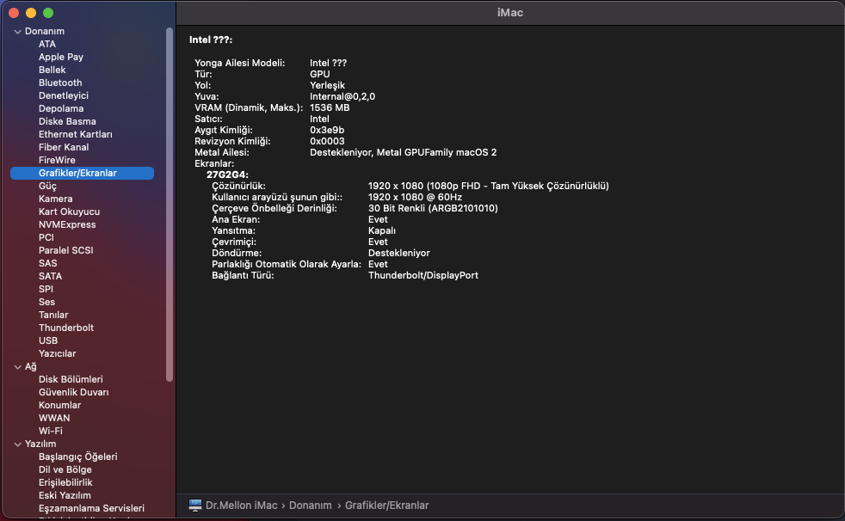Viewport: 845px width, 521px height.
Task: Open the Thunderbolt hardware entry
Action: coord(66,328)
